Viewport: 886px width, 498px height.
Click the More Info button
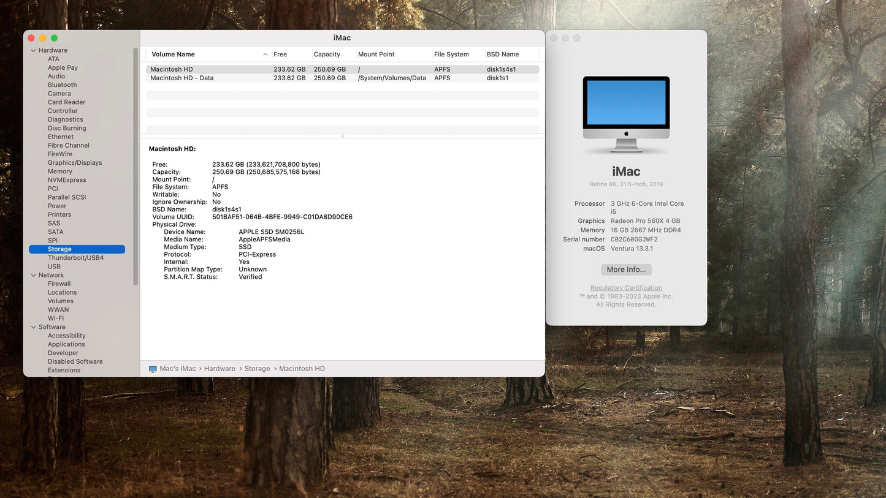[x=625, y=270]
